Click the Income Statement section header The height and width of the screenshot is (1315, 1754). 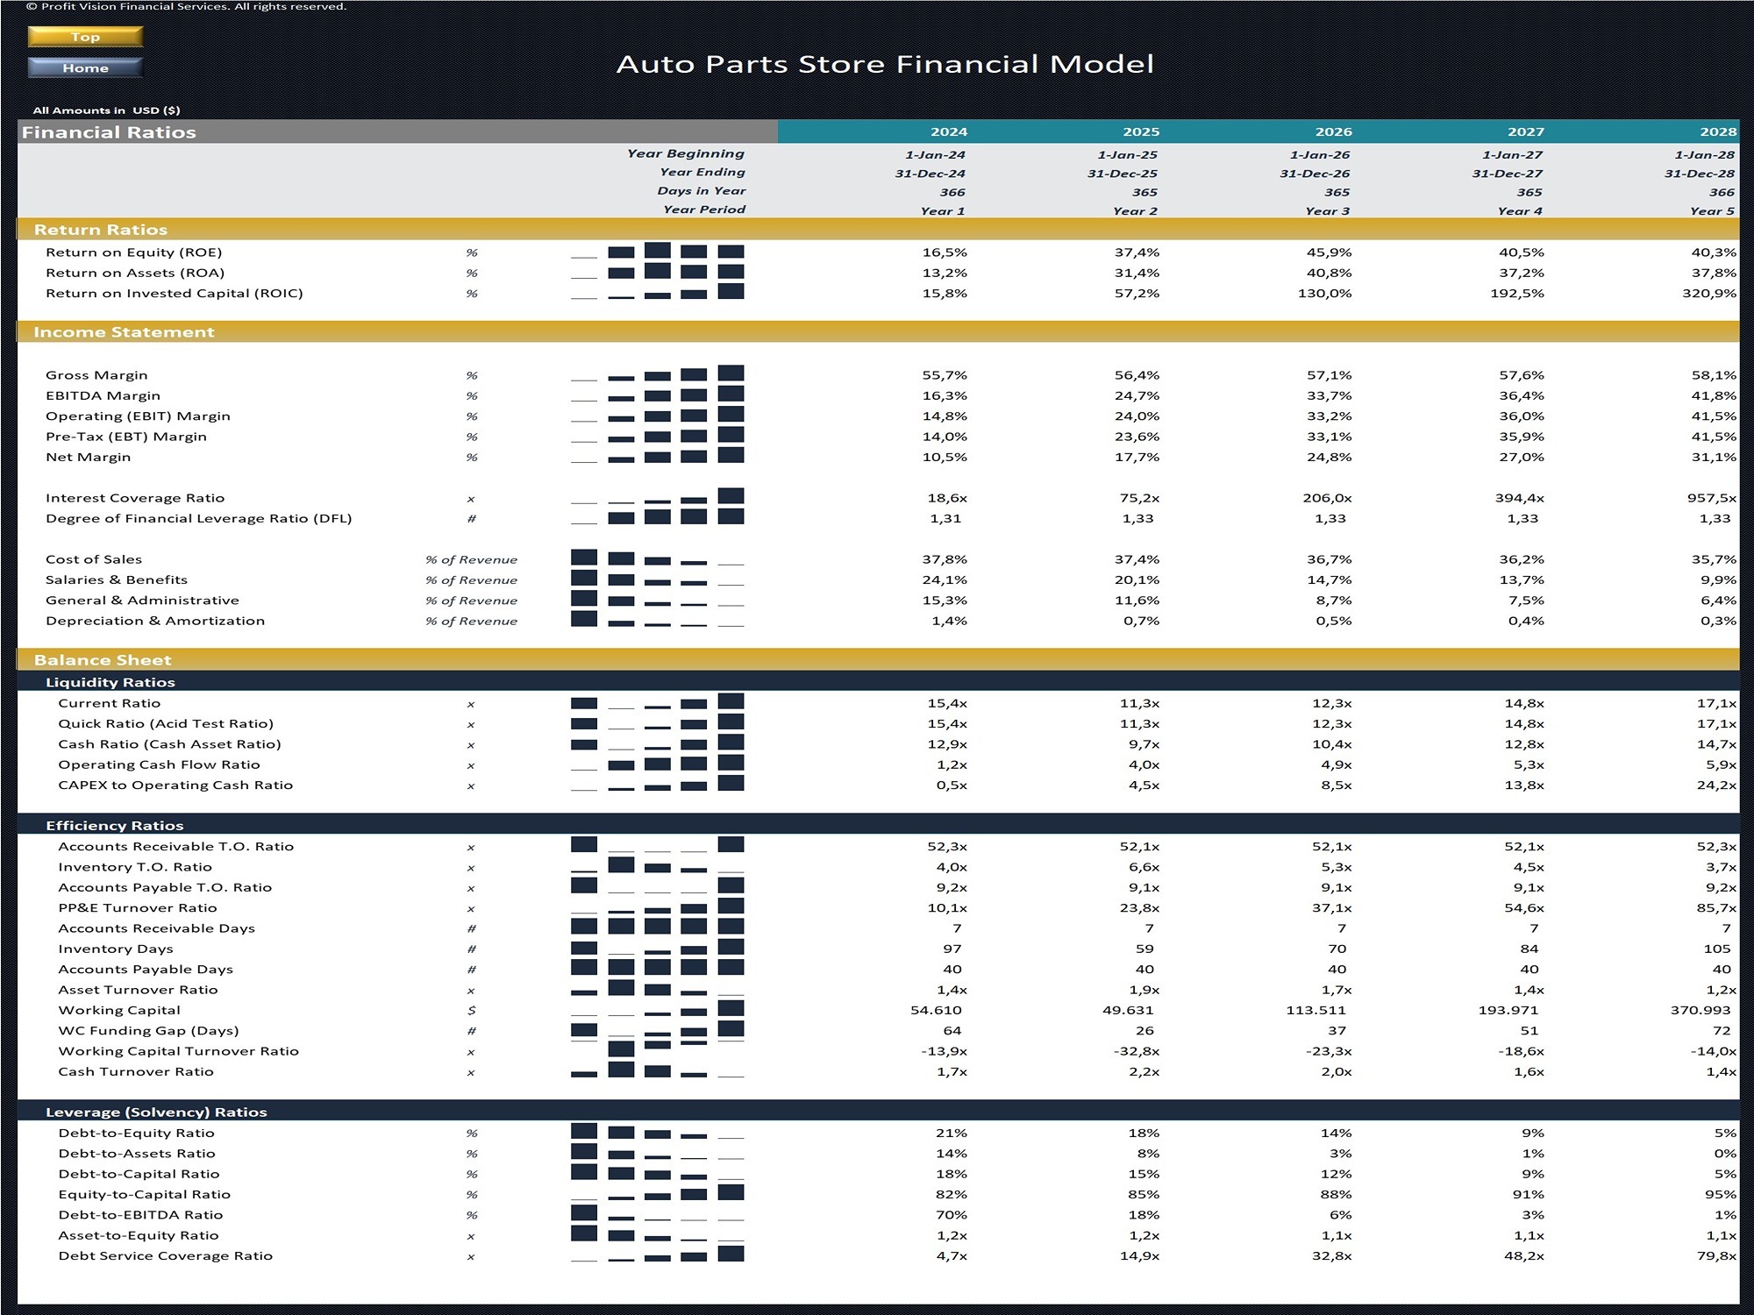pyautogui.click(x=878, y=331)
